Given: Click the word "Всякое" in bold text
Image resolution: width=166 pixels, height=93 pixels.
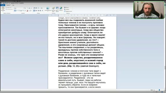Looking at the screenshot, I should pos(68,58).
